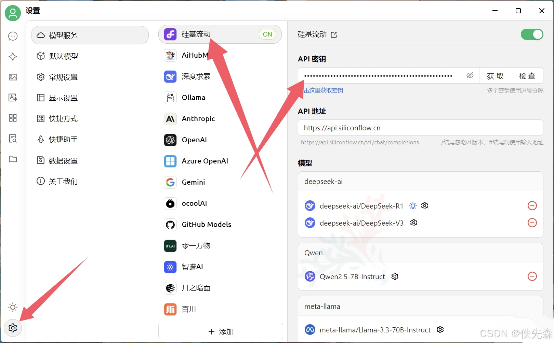The width and height of the screenshot is (554, 343).
Task: Select the 硅基流动 provider
Action: point(220,34)
